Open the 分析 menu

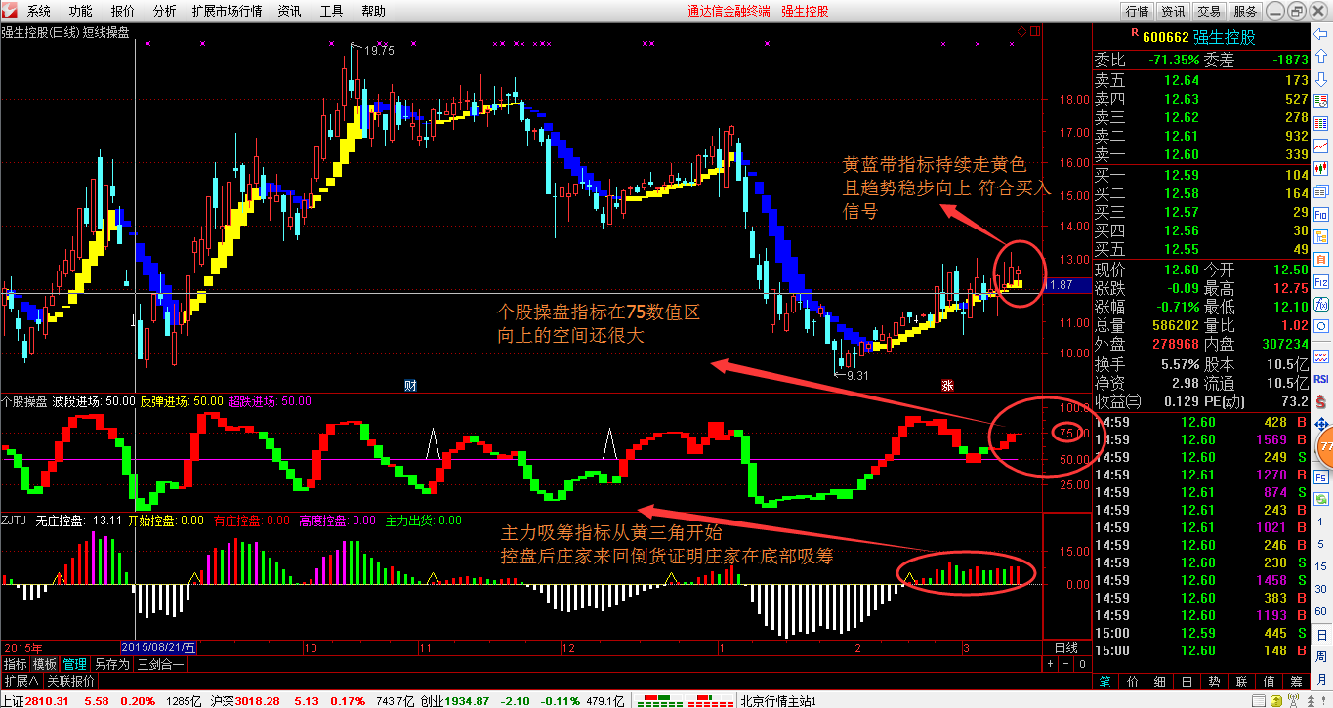tap(165, 11)
